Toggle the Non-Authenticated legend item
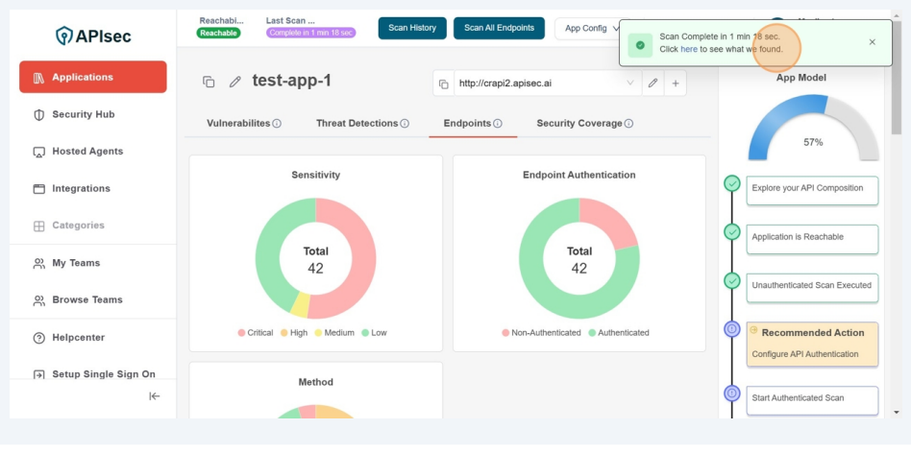The image size is (911, 453). [541, 333]
